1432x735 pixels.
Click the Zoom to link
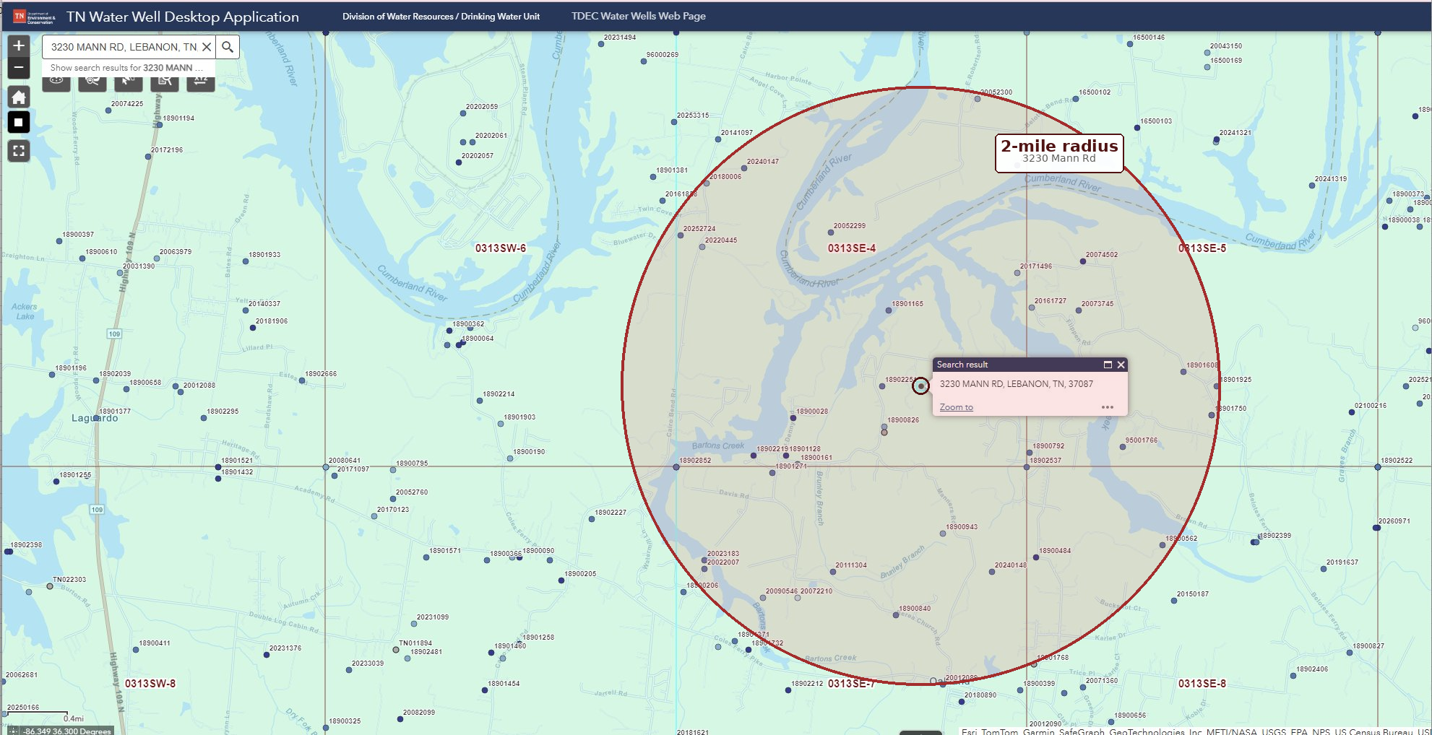tap(956, 407)
